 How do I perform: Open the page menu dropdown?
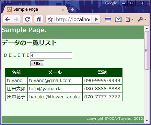click(129, 19)
